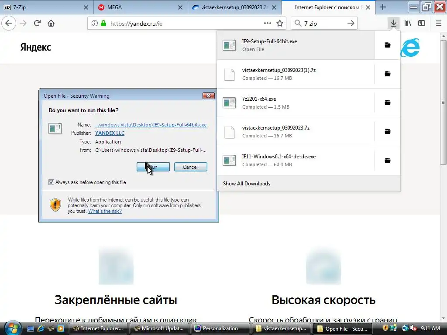Select download entry 7z2201-x64.exe
This screenshot has height=335, width=447.
pos(296,103)
